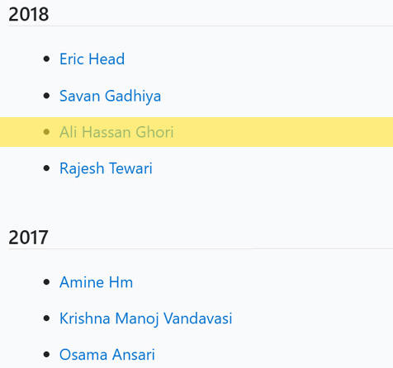Visit Krishna Manoj Vandavasi's link
This screenshot has height=368, width=393.
146,318
